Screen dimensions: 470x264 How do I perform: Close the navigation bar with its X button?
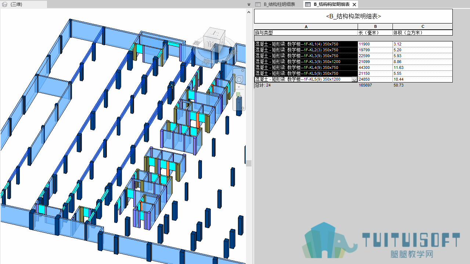242,70
